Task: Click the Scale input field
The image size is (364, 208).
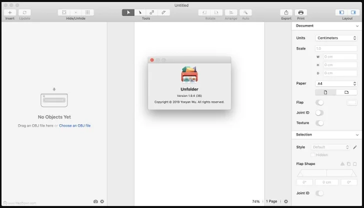Action: pos(336,48)
